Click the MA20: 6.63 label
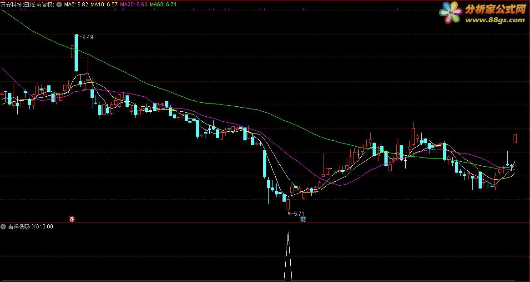 point(133,5)
